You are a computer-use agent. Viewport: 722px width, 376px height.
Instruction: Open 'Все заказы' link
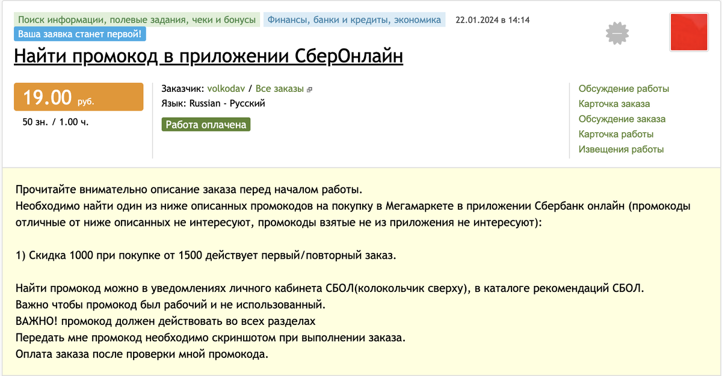pyautogui.click(x=280, y=88)
